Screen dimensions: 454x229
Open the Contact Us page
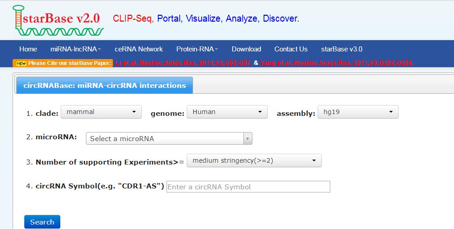291,49
